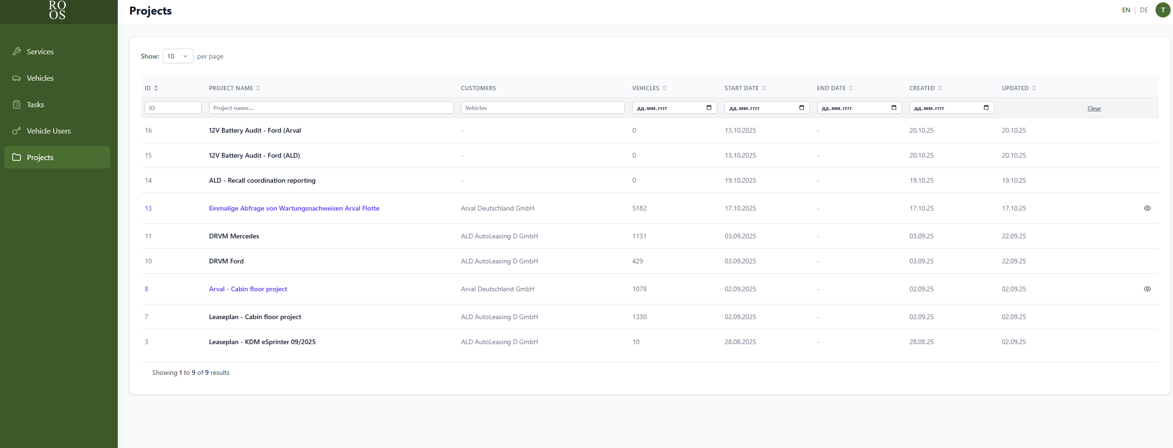The height and width of the screenshot is (448, 1173).
Task: Click the Tasks clipboard icon
Action: click(17, 104)
